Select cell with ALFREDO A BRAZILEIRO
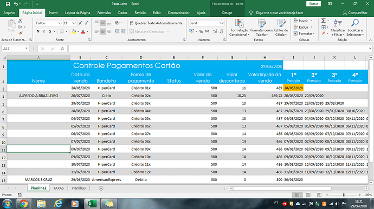The width and height of the screenshot is (374, 209). tap(38, 96)
